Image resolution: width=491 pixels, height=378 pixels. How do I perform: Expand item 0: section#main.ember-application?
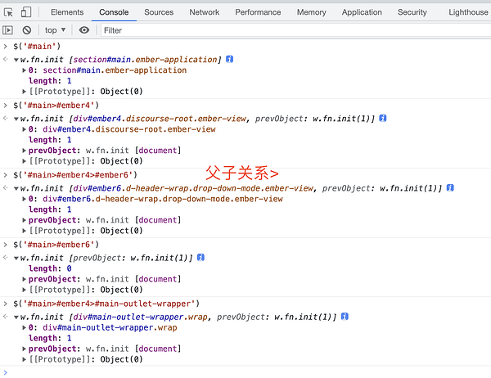coord(24,70)
